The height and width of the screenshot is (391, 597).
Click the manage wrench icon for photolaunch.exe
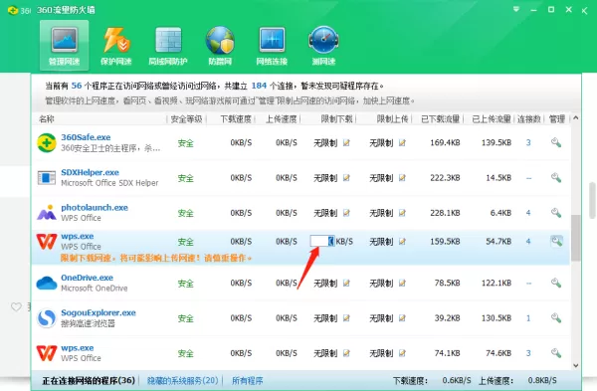coord(556,213)
